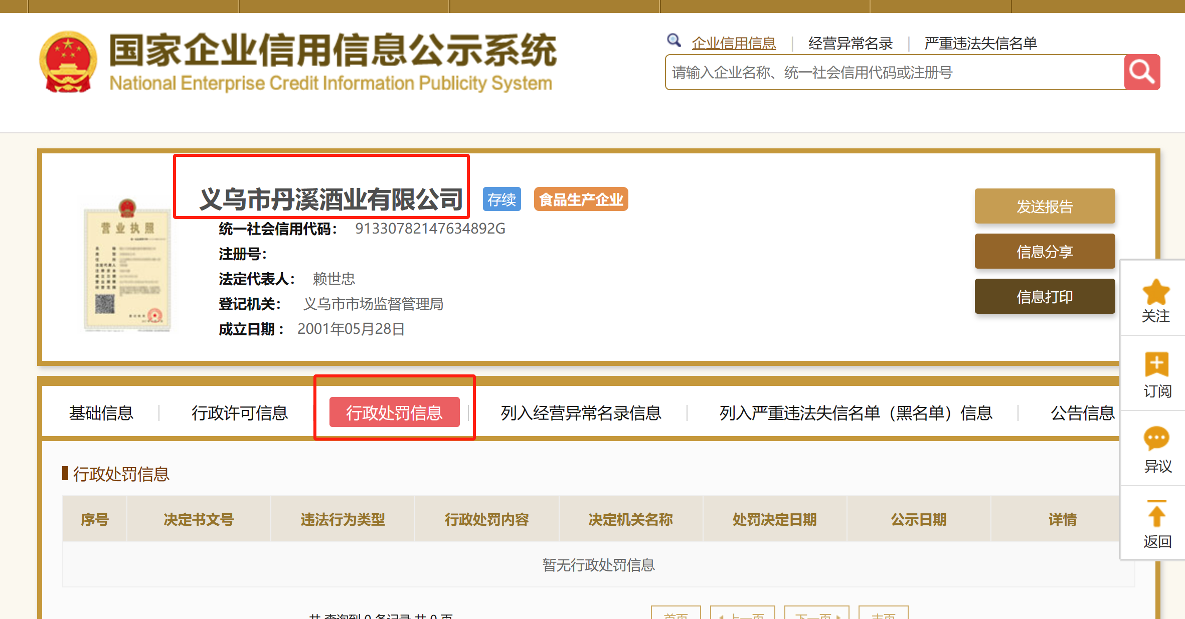This screenshot has width=1185, height=619.
Task: Click the orange star 关注 icon
Action: pyautogui.click(x=1156, y=292)
